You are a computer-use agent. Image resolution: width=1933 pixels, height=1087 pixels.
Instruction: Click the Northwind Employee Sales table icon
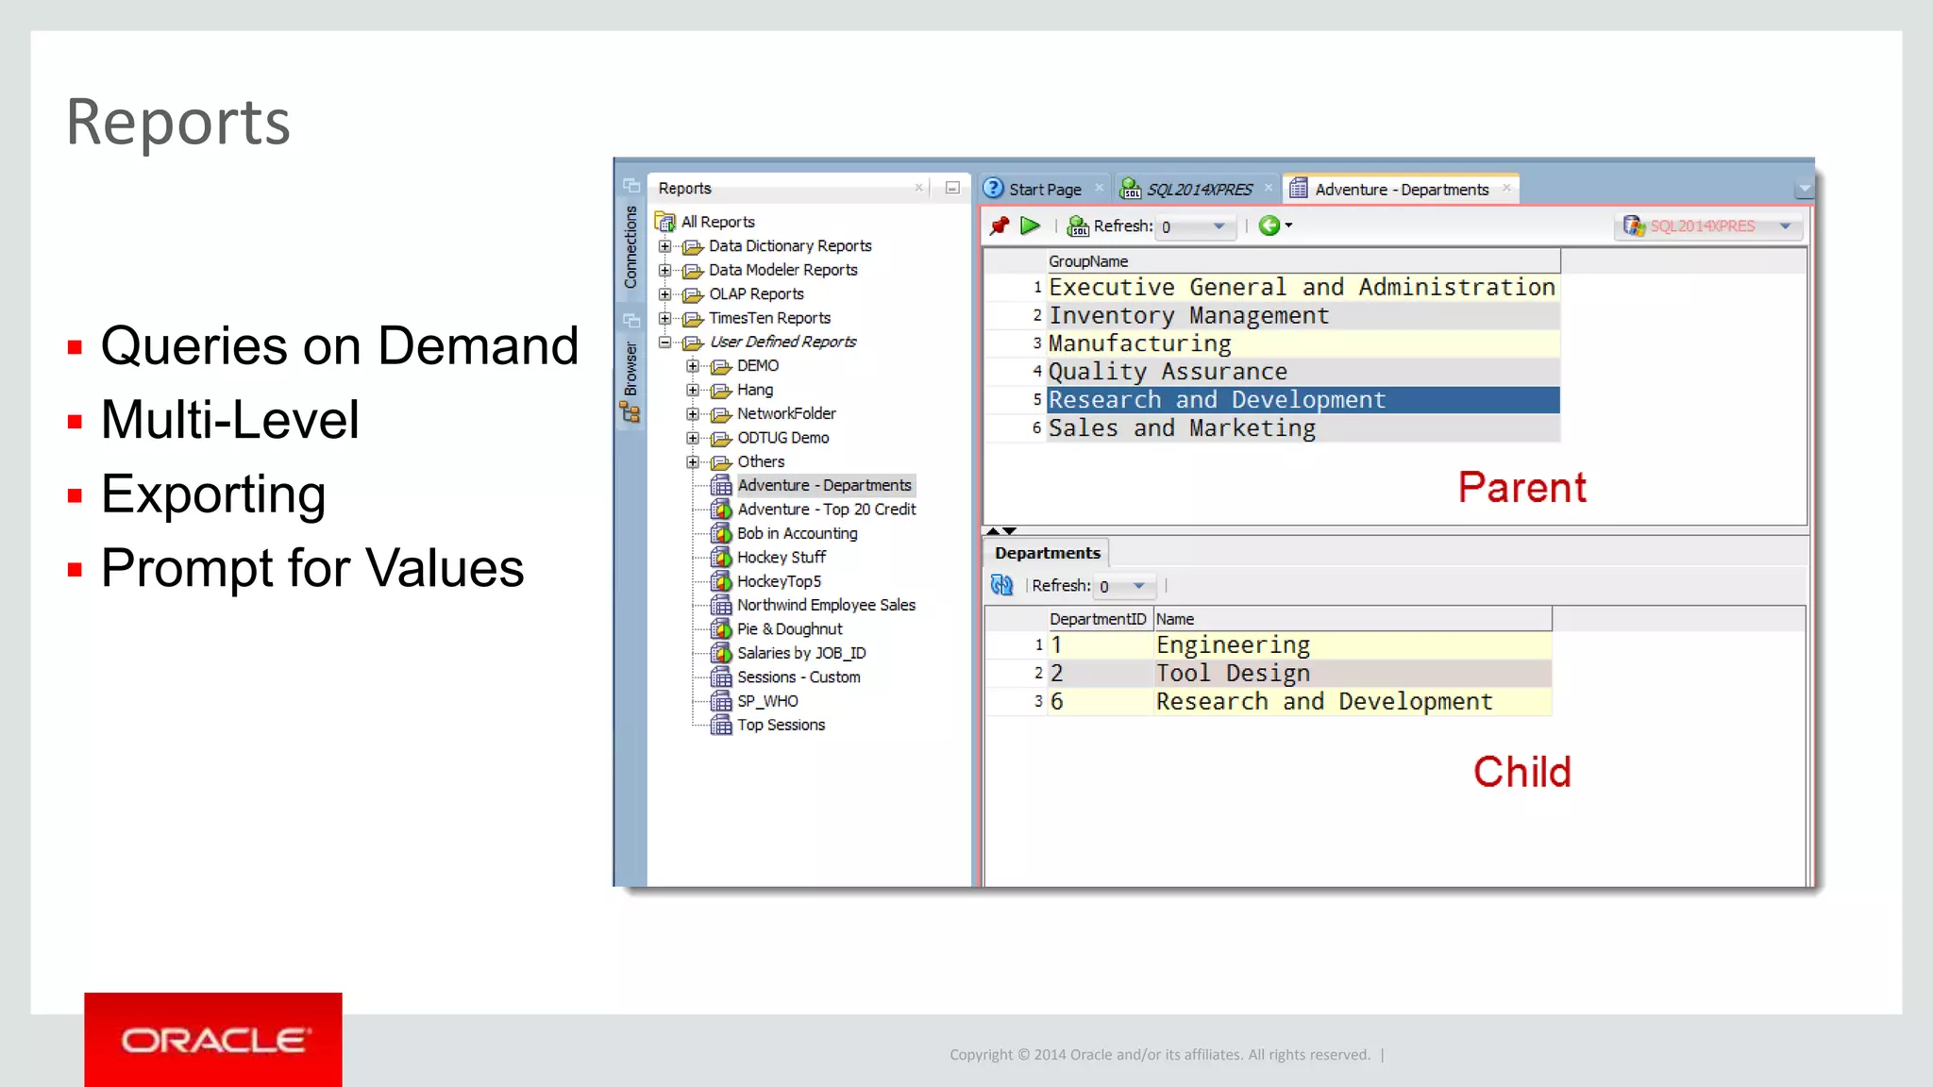721,605
